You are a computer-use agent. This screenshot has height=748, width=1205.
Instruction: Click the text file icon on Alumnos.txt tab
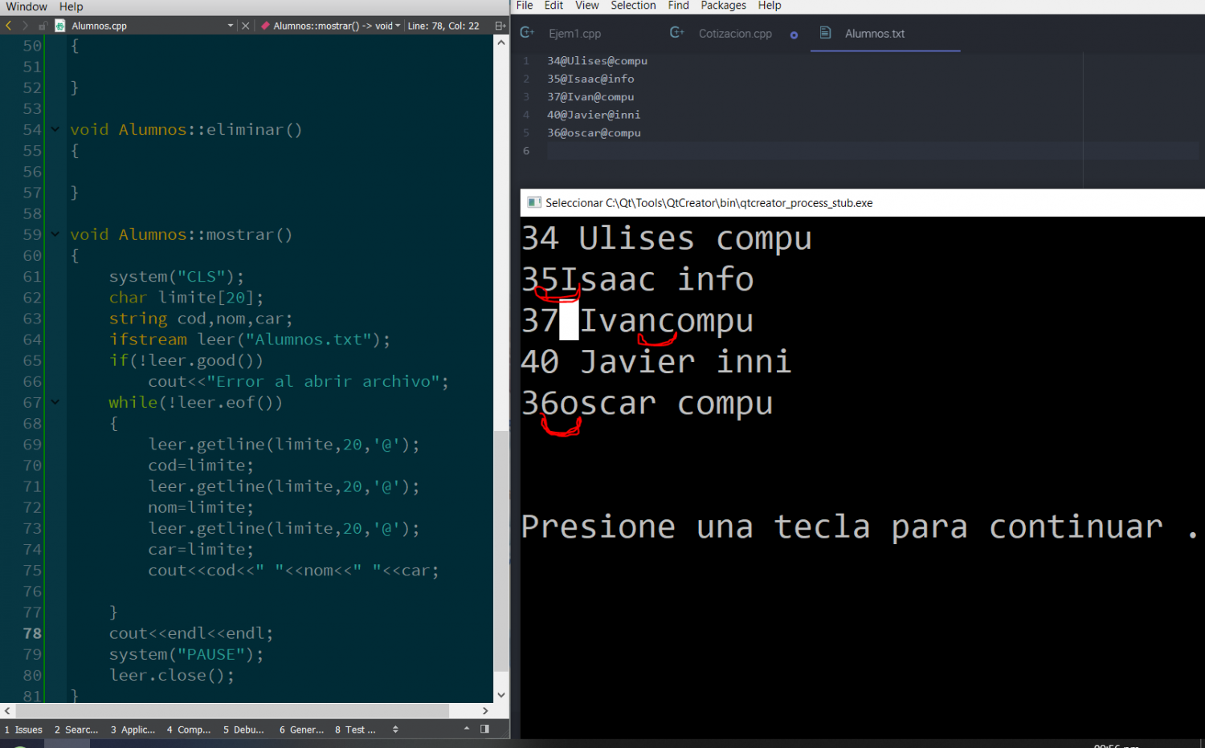(x=825, y=33)
